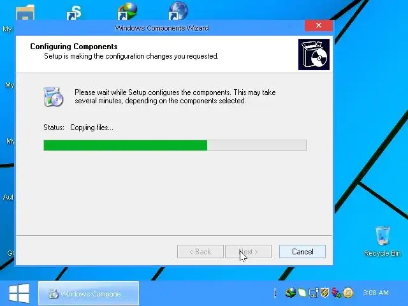Image resolution: width=408 pixels, height=306 pixels.
Task: Click the Configuring Components heading
Action: pos(74,47)
